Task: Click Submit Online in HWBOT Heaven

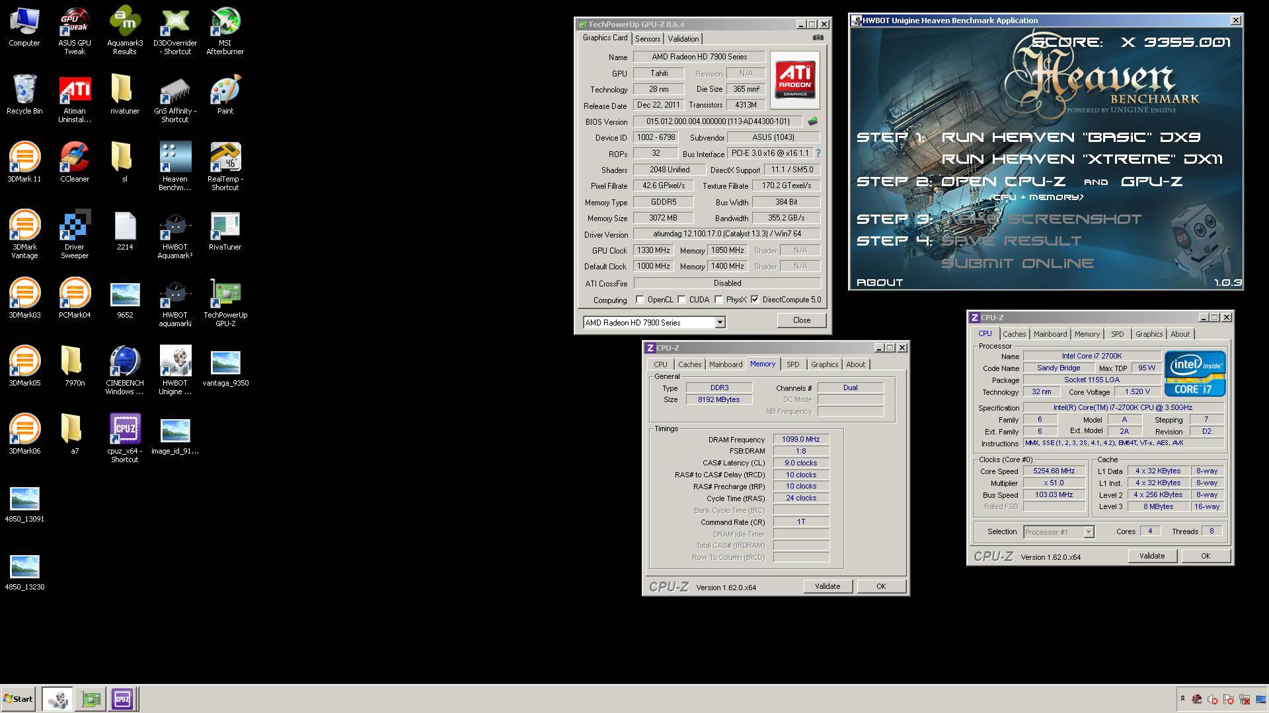Action: (x=1017, y=263)
